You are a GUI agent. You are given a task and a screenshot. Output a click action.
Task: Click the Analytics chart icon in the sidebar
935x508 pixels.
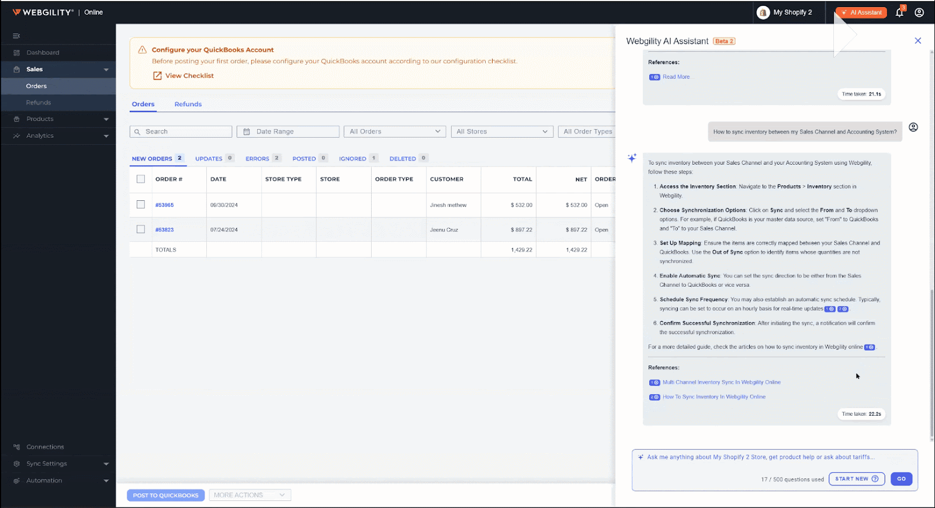point(16,136)
